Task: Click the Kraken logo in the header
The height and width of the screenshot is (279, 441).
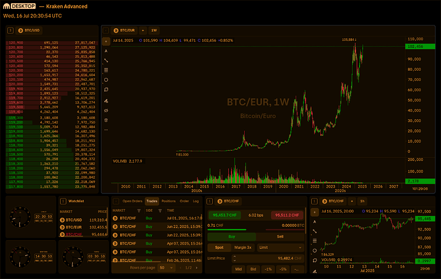Action: (6, 6)
